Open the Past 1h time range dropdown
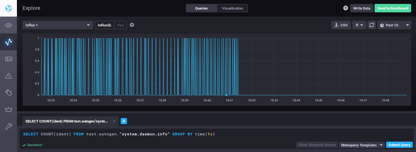Viewport: 416px width, 152px height. (394, 25)
